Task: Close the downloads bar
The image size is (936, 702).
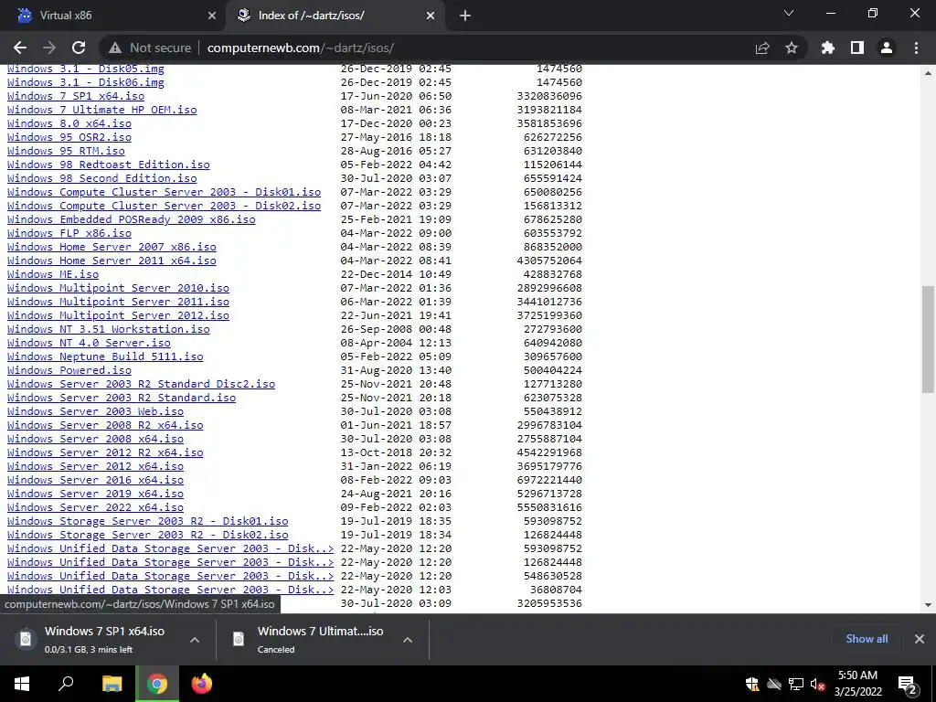Action: pos(920,639)
